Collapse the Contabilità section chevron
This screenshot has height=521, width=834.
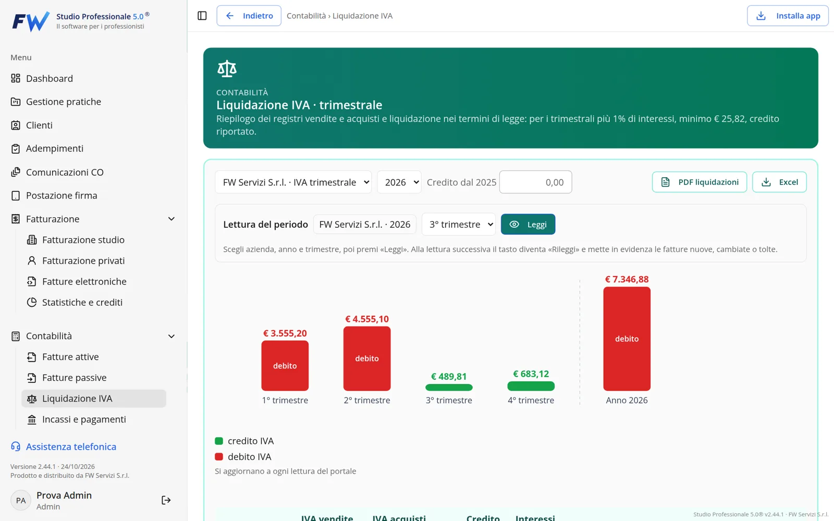tap(171, 336)
